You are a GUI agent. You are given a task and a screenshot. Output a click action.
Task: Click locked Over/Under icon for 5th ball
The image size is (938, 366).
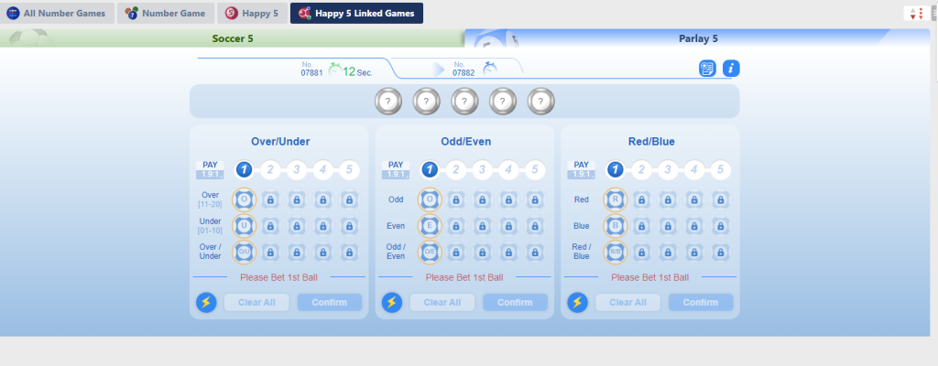coord(349,252)
